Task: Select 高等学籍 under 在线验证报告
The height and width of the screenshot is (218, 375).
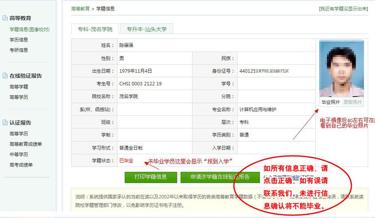Action: pos(19,87)
